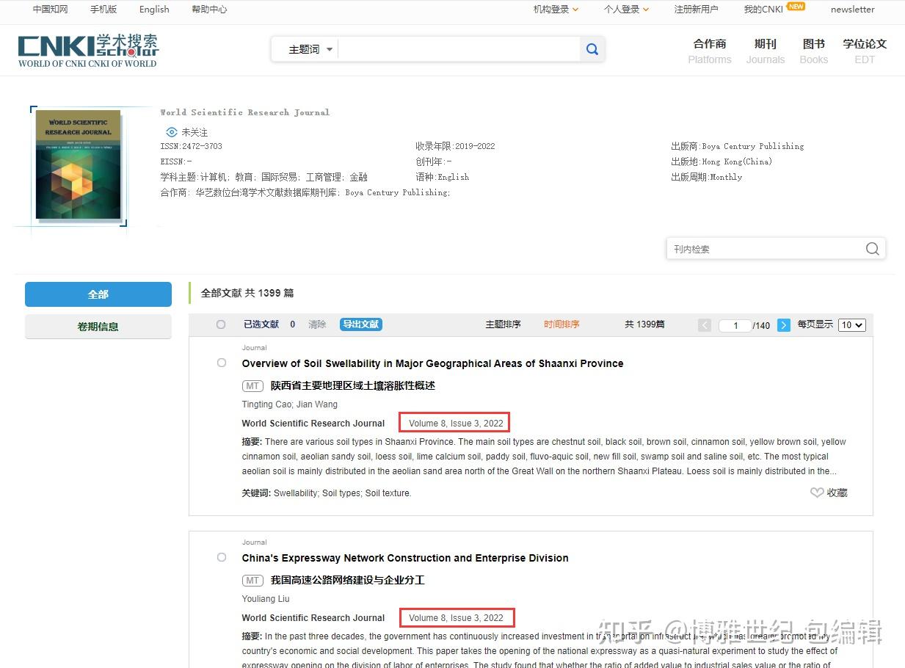Click heart 收藏 icon for soil article

click(x=817, y=493)
